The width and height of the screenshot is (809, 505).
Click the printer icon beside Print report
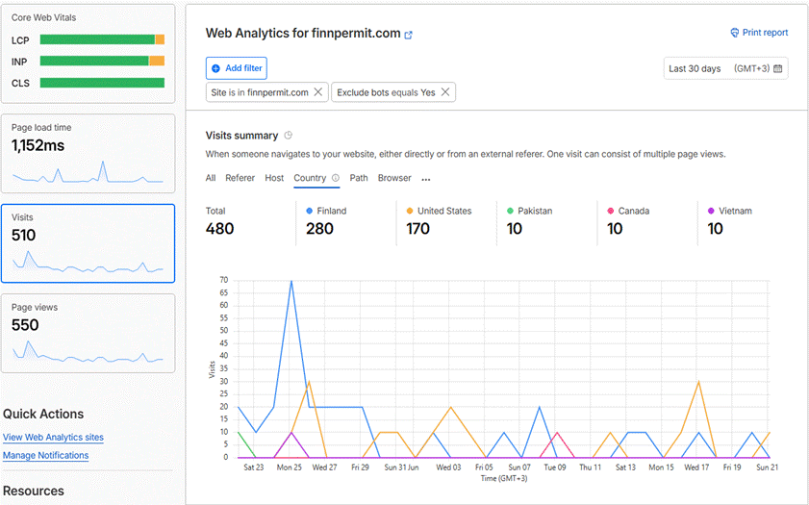tap(735, 33)
